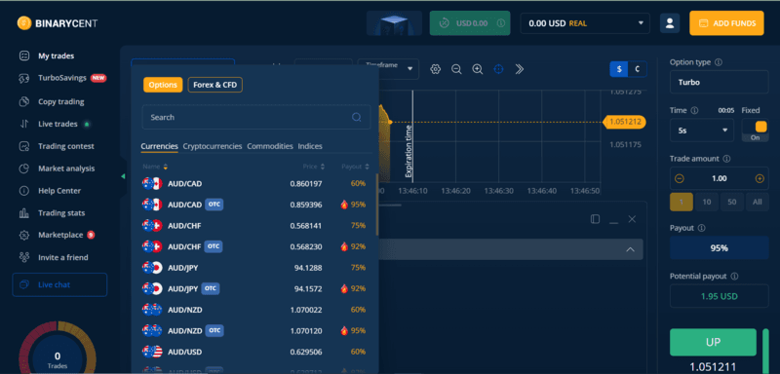Open the Turbo option type selector
The width and height of the screenshot is (780, 374).
click(x=720, y=83)
